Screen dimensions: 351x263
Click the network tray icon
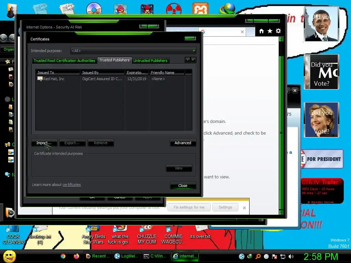tap(283, 256)
